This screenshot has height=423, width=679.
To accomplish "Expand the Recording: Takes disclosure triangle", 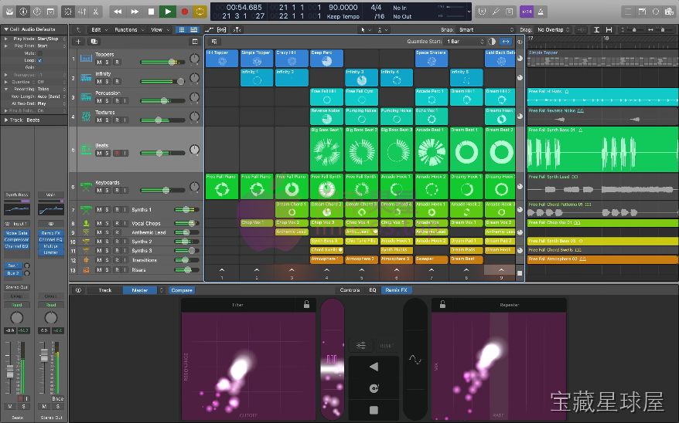I will click(6, 89).
